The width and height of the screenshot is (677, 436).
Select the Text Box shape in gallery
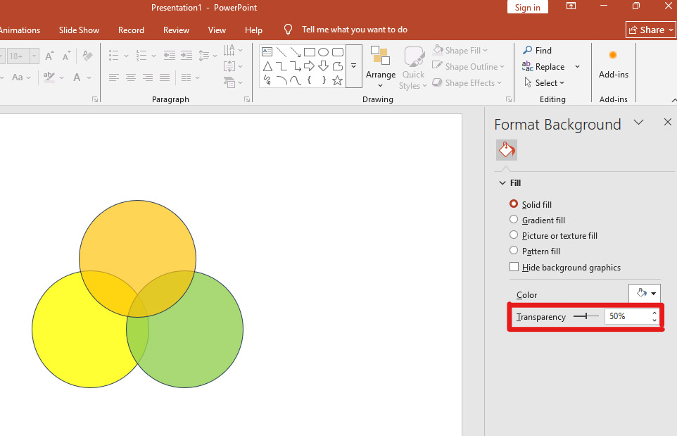[267, 52]
